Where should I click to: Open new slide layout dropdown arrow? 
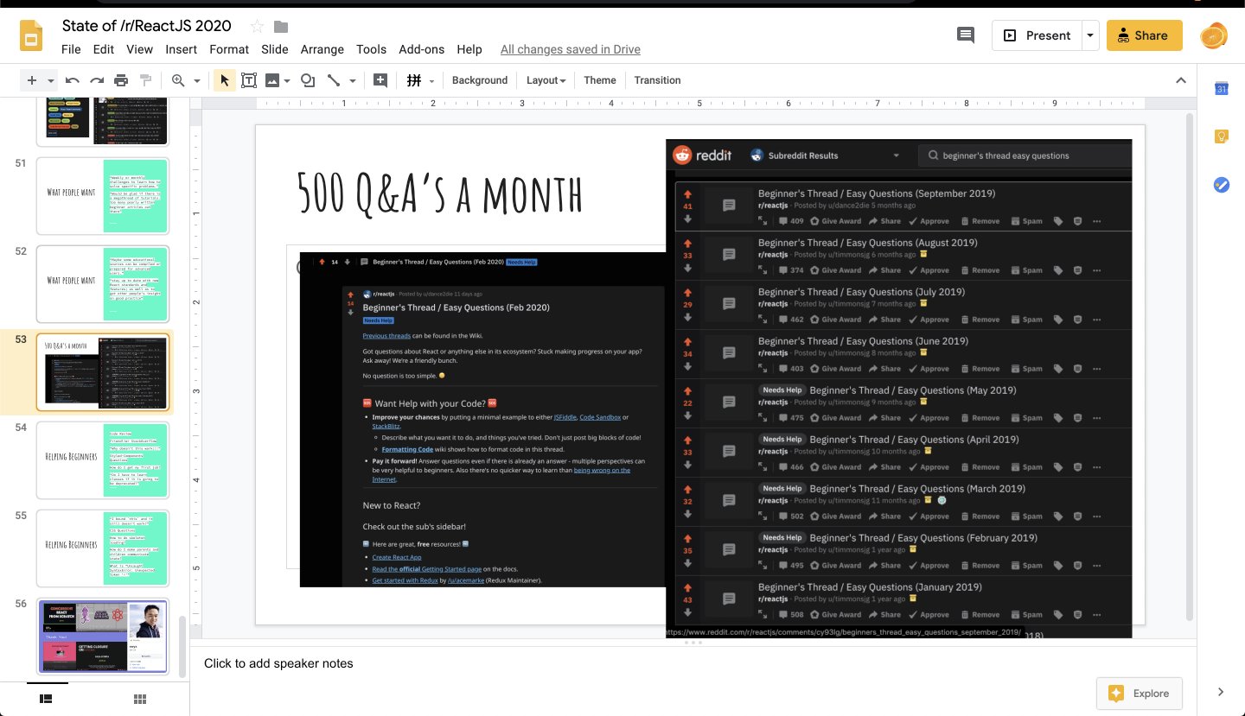(x=51, y=80)
